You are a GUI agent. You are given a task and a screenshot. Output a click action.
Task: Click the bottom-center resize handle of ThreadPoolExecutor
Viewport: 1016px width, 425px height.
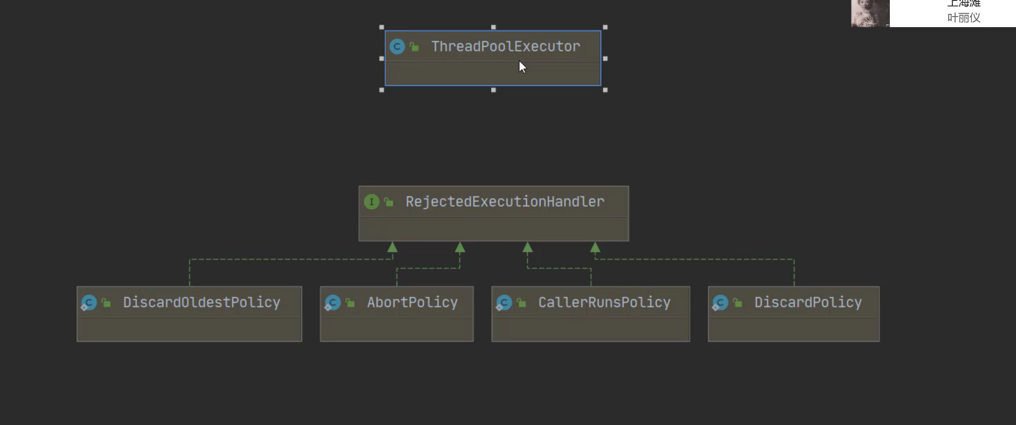click(493, 90)
